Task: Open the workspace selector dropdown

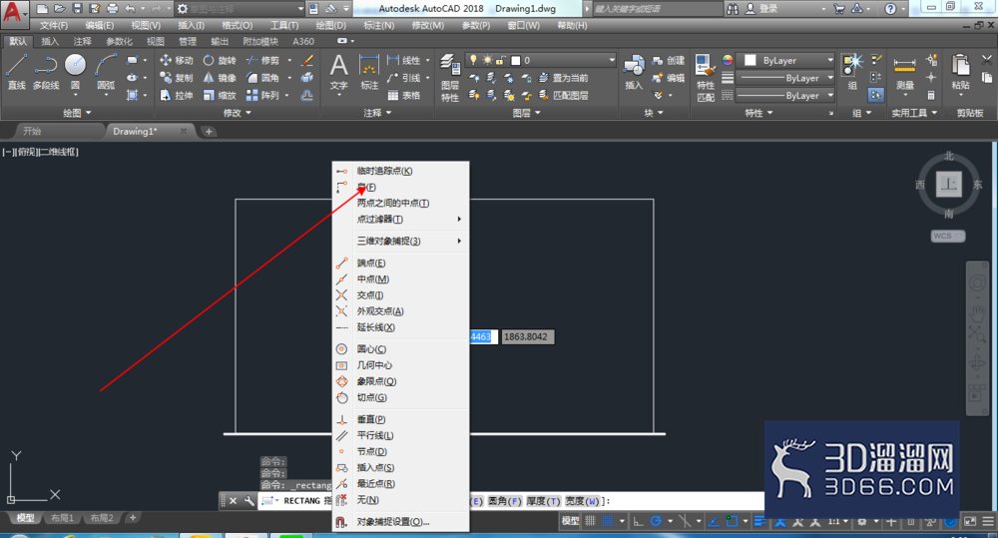Action: 240,8
